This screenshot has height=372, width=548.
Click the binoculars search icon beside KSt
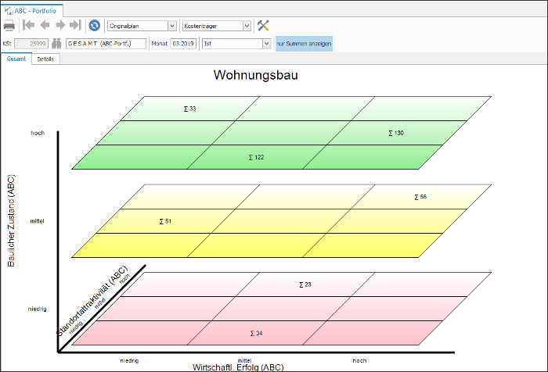click(56, 44)
